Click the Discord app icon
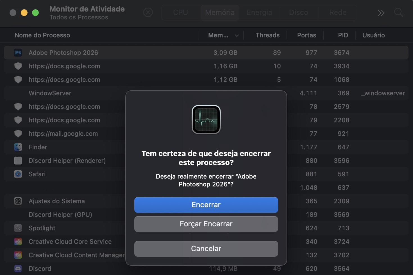The image size is (413, 275). click(x=18, y=269)
